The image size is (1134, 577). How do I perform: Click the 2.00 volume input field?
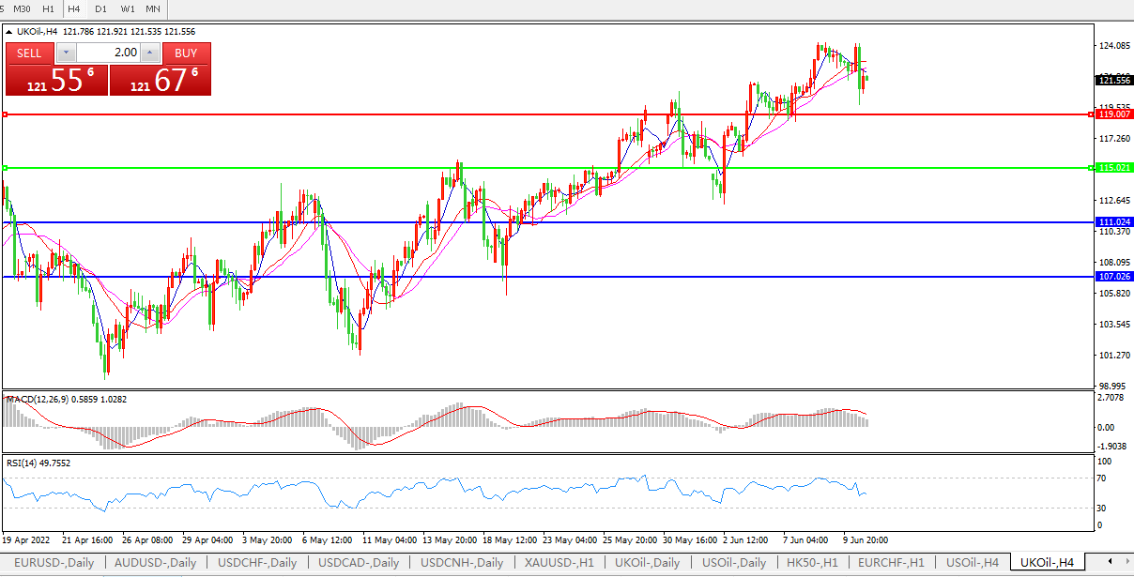click(107, 53)
